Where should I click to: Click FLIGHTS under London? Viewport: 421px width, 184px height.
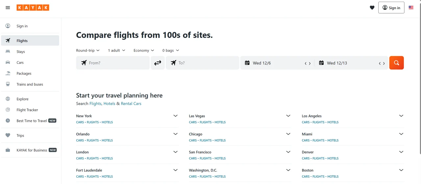(x=93, y=158)
